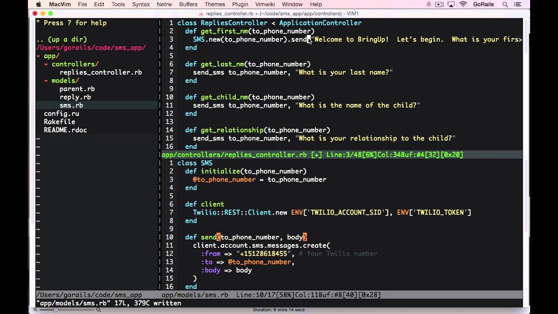This screenshot has height=314, width=558.
Task: Open the Plugin menu
Action: [x=240, y=4]
